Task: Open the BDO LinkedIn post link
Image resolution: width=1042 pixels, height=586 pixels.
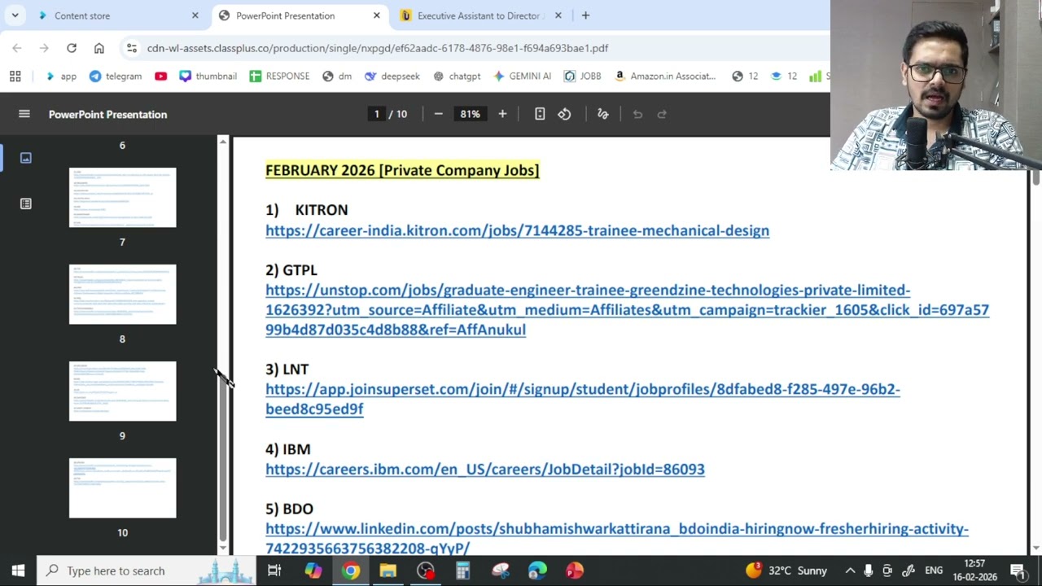Action: tap(617, 538)
